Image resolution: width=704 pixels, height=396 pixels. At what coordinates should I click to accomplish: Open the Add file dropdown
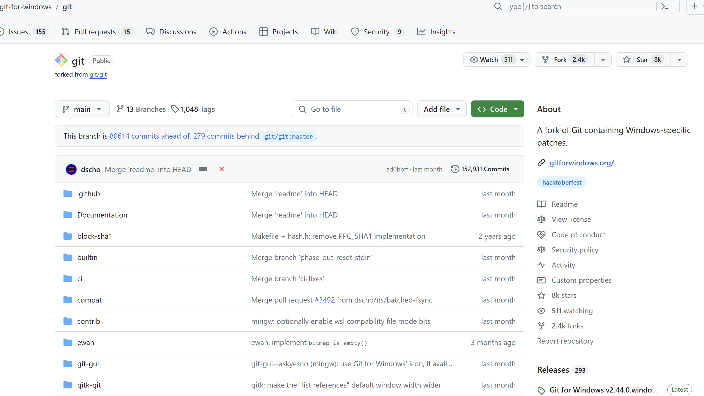[441, 109]
